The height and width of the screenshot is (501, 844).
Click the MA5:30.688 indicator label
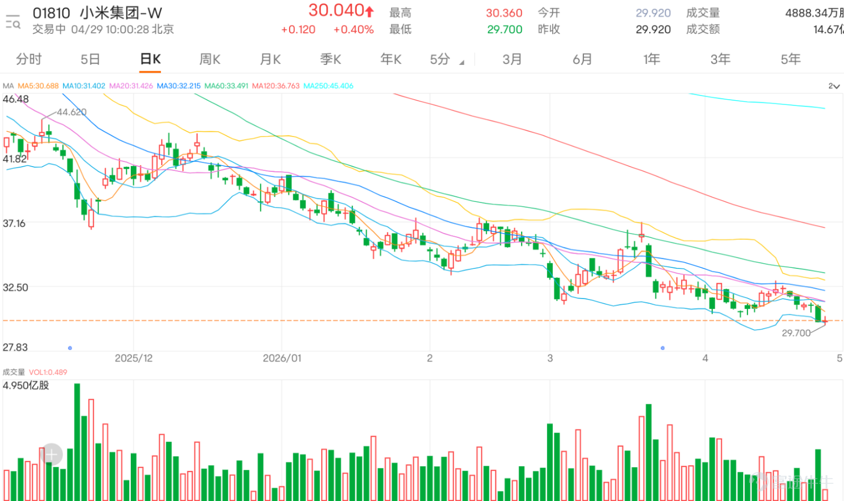[38, 86]
